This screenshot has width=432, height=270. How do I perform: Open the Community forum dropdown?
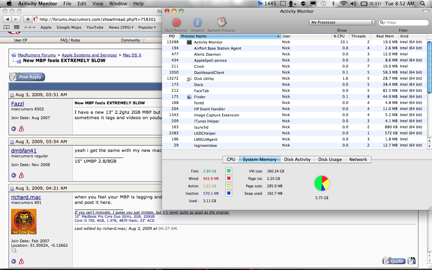[x=133, y=40]
